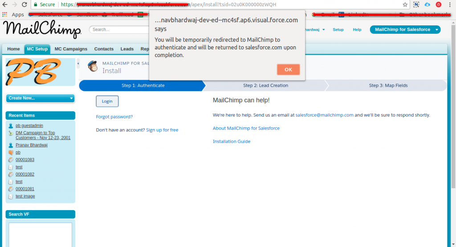Open the Home tab

click(13, 49)
